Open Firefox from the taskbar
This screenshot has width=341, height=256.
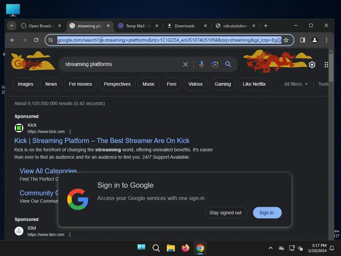[x=185, y=248]
